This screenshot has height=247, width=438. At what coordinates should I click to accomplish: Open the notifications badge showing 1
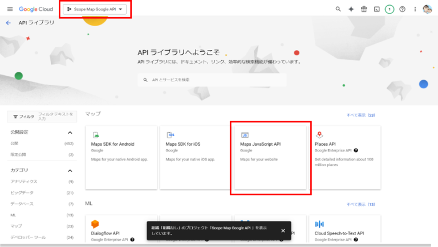[x=390, y=9]
